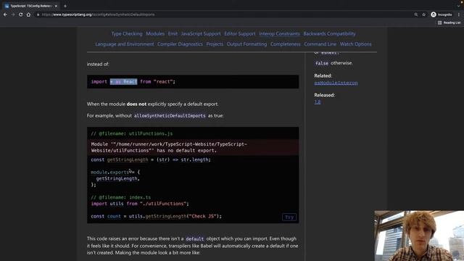Image resolution: width=464 pixels, height=261 pixels.
Task: Click the '// @filename: utilFunctions.js' comment
Action: (x=132, y=133)
